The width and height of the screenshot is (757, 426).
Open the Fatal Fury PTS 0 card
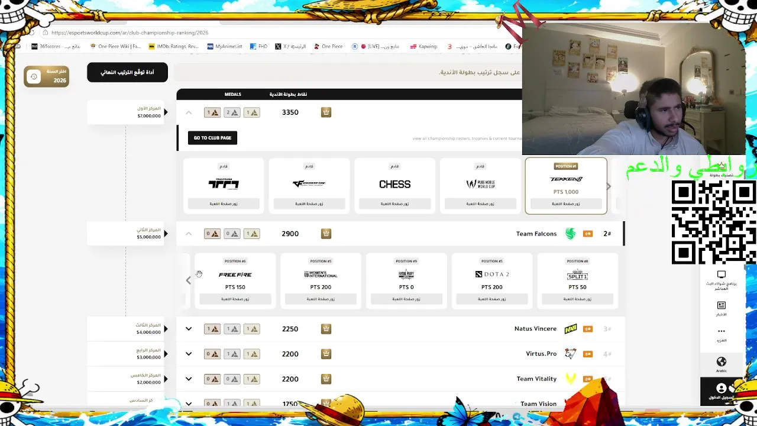coord(406,281)
